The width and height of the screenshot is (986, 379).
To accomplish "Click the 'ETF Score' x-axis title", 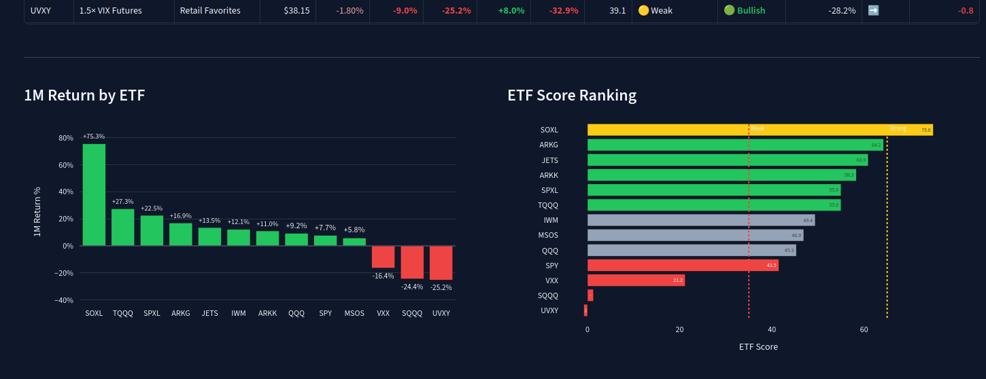I will (x=758, y=346).
